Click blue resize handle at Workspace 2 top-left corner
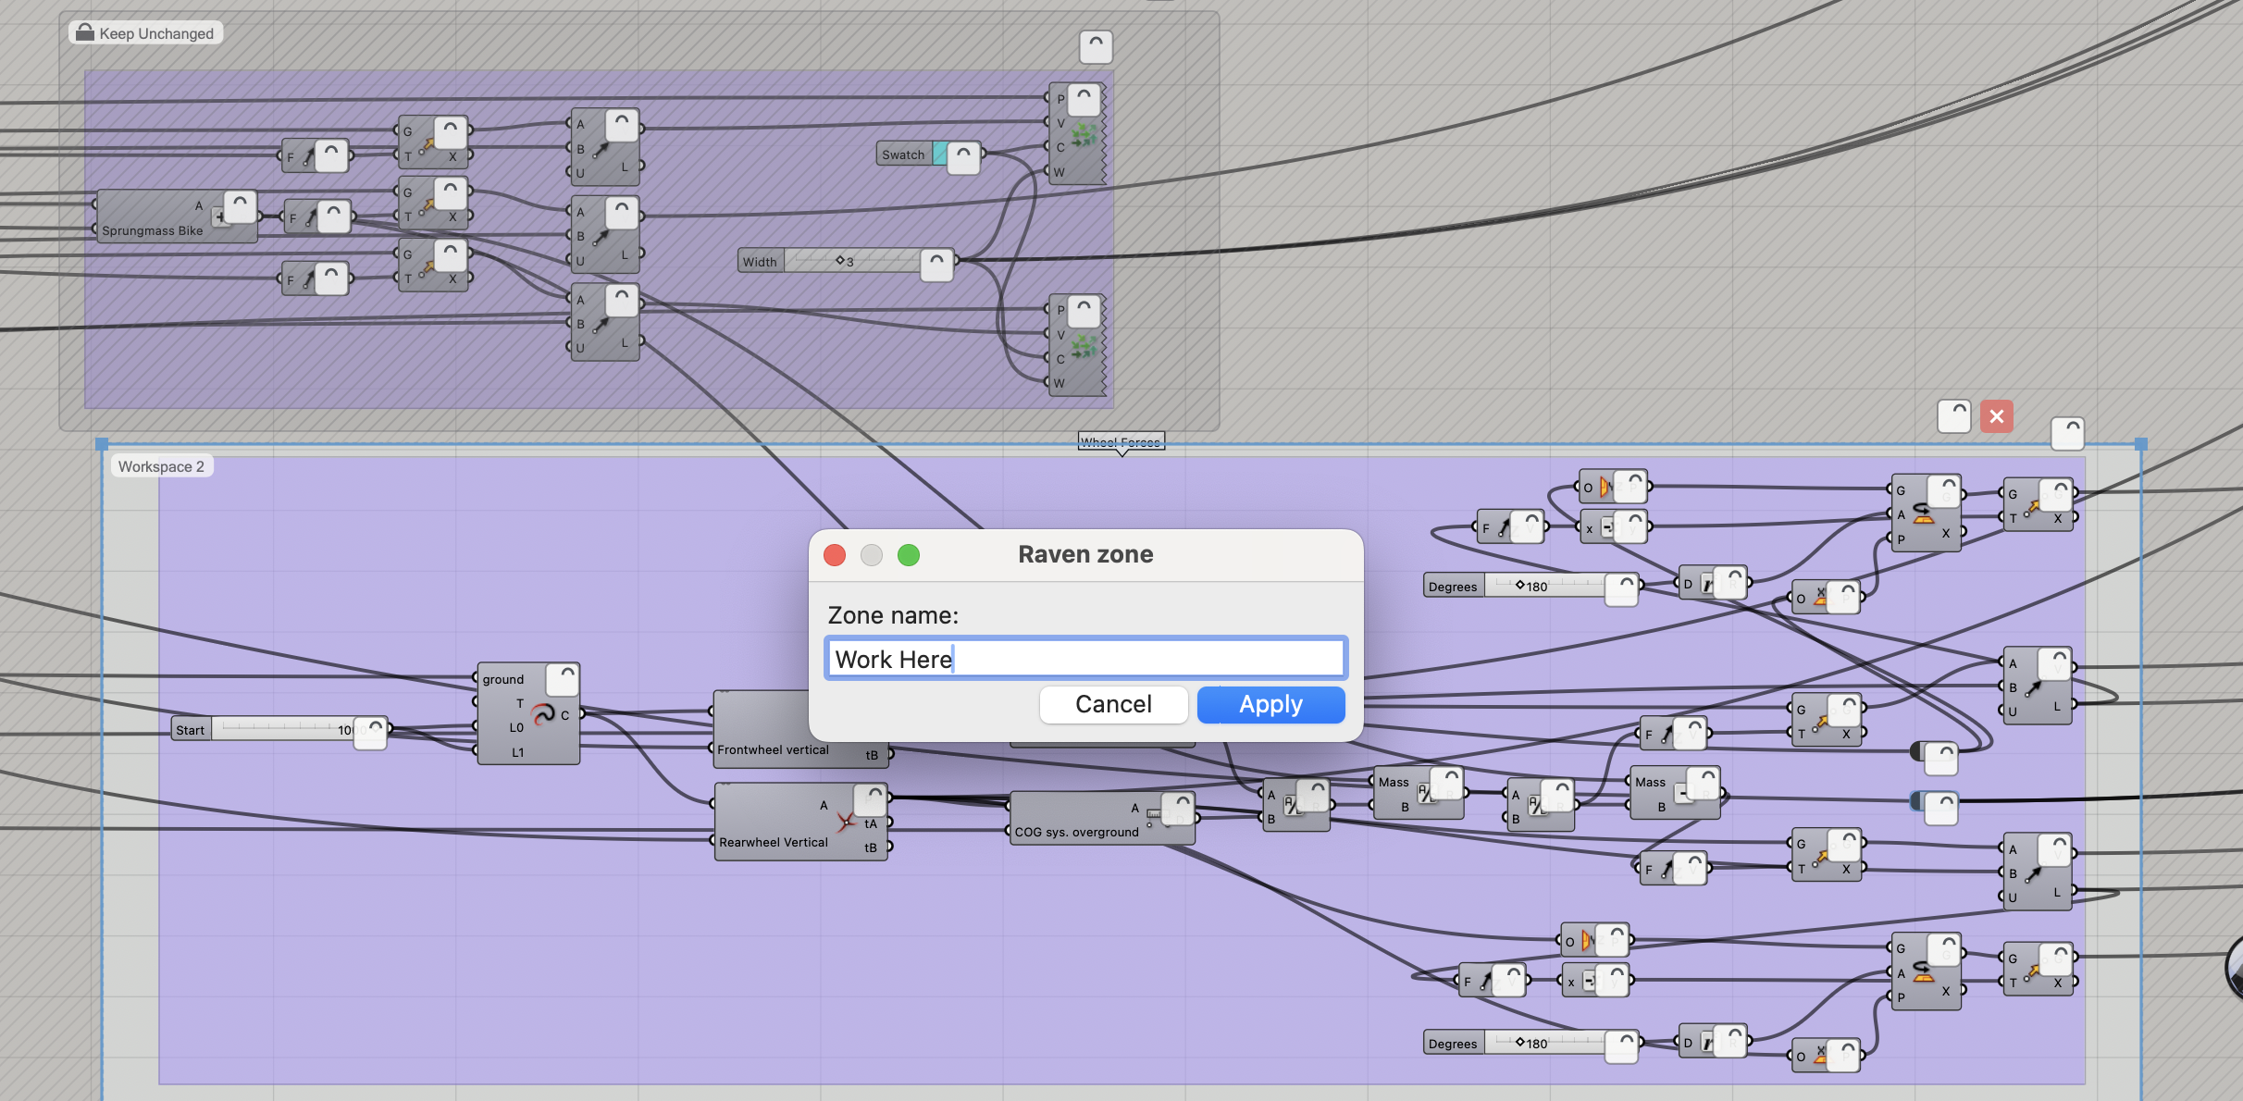 (x=102, y=444)
